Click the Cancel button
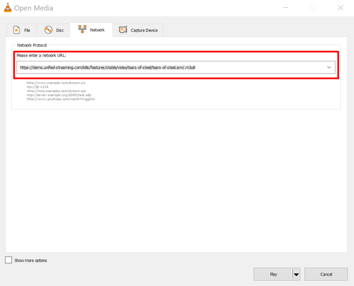354x286 pixels. (325, 274)
